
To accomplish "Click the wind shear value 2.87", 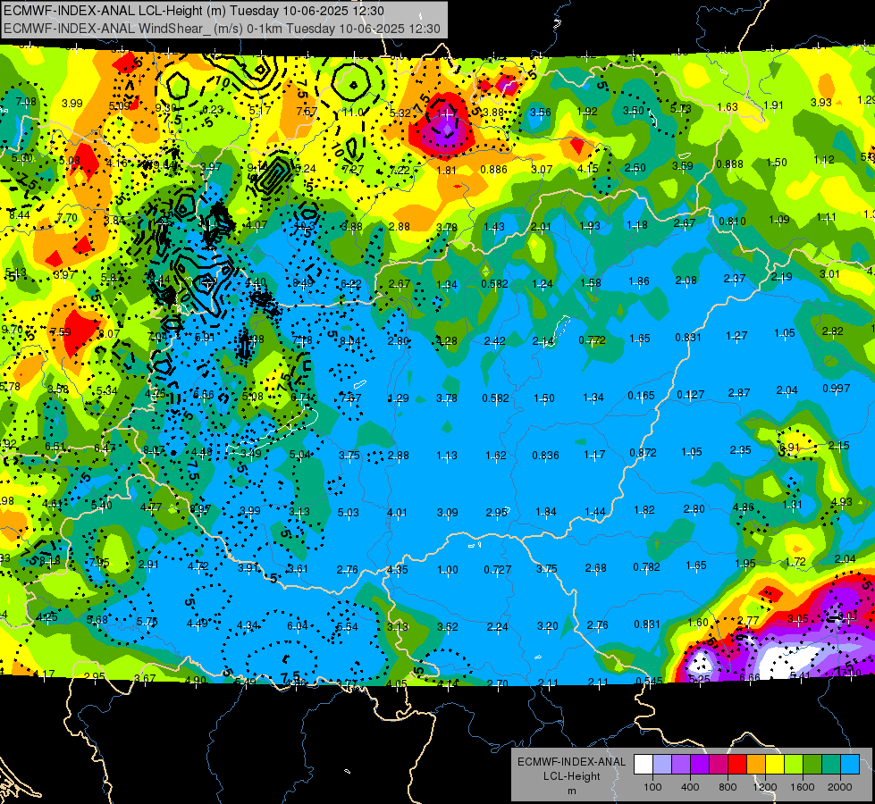I will tap(739, 393).
